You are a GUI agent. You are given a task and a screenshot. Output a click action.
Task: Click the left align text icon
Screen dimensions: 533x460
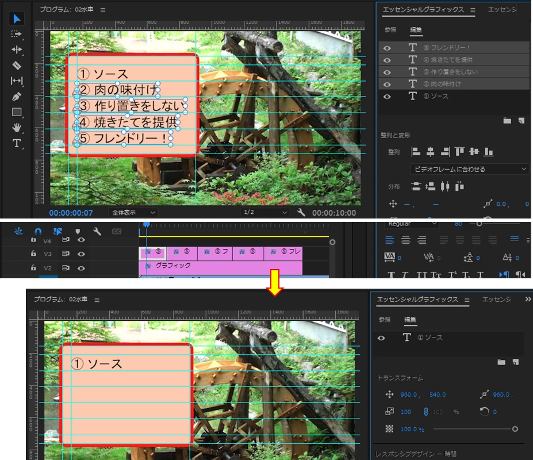[x=390, y=240]
